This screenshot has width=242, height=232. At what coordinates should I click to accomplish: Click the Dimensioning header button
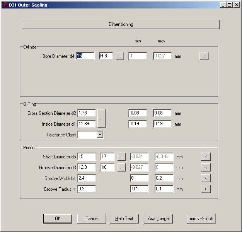[121, 24]
